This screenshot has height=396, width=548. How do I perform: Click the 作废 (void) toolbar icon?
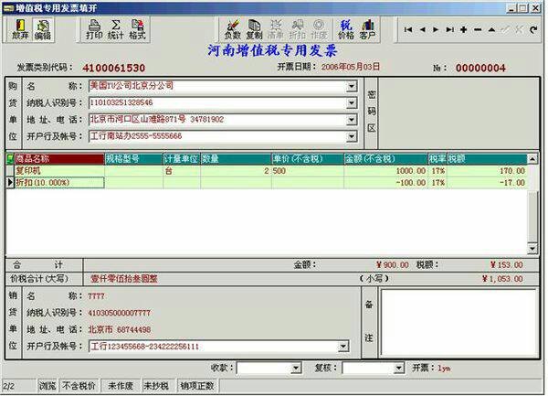coord(319,30)
